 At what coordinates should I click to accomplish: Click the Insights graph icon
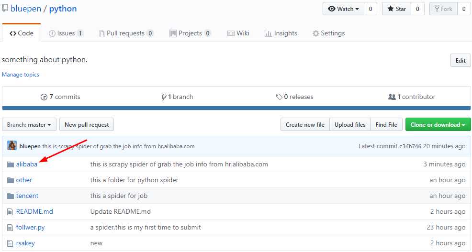(268, 33)
